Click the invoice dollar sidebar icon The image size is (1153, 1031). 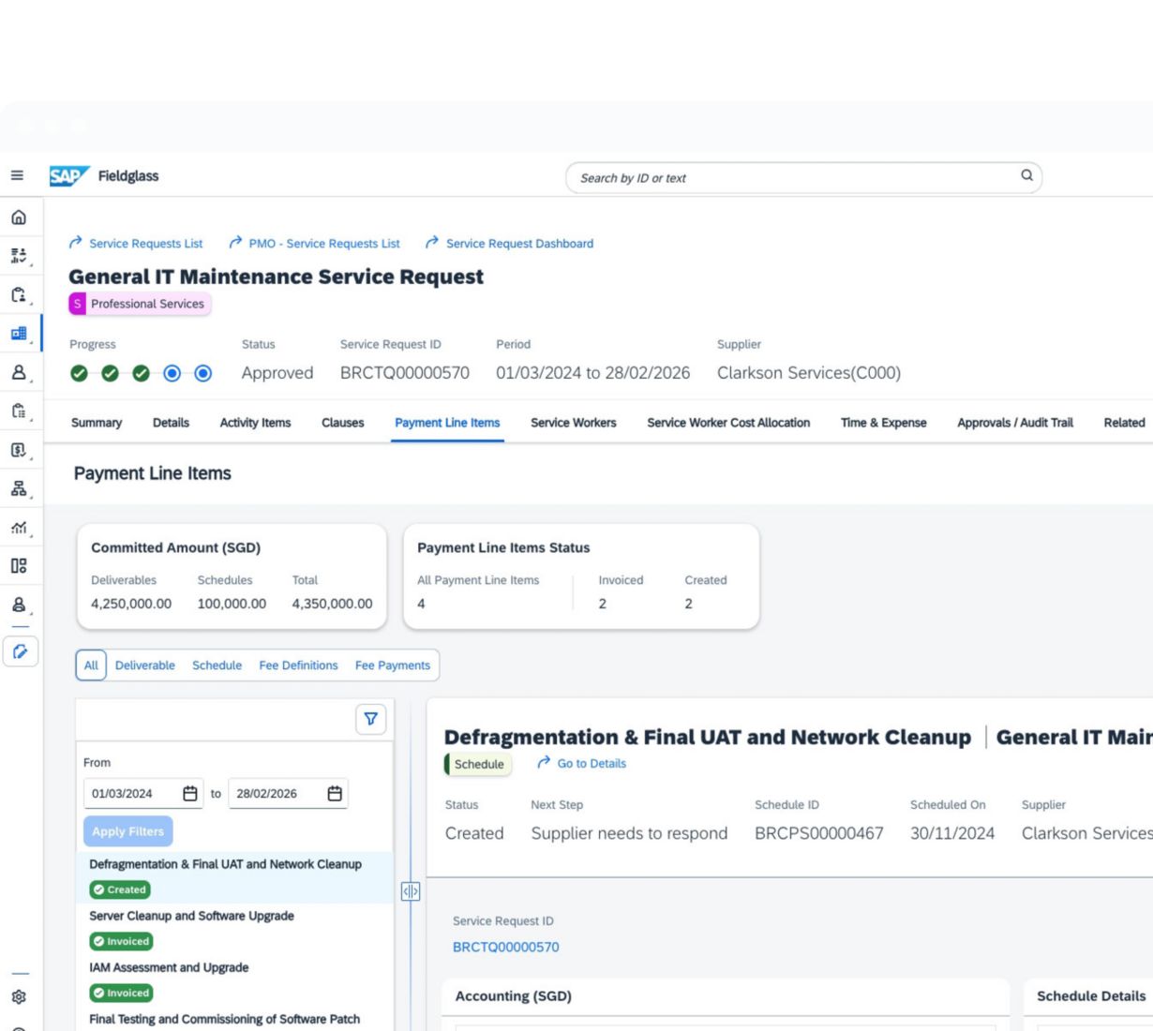coord(19,450)
